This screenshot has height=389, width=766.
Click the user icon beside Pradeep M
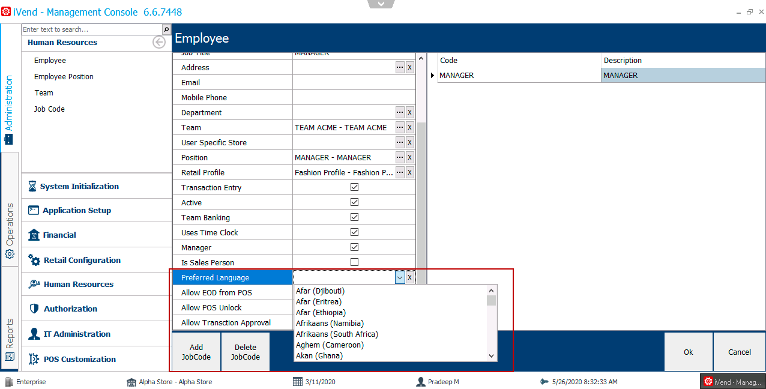tap(421, 382)
